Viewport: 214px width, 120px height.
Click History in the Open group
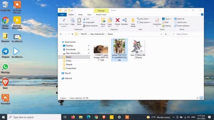click(167, 26)
